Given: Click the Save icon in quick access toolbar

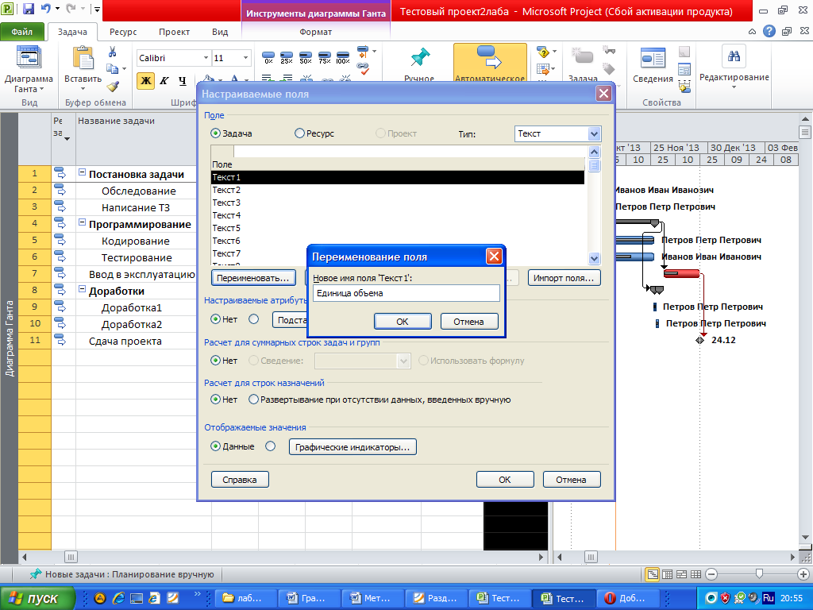Looking at the screenshot, I should pyautogui.click(x=29, y=8).
